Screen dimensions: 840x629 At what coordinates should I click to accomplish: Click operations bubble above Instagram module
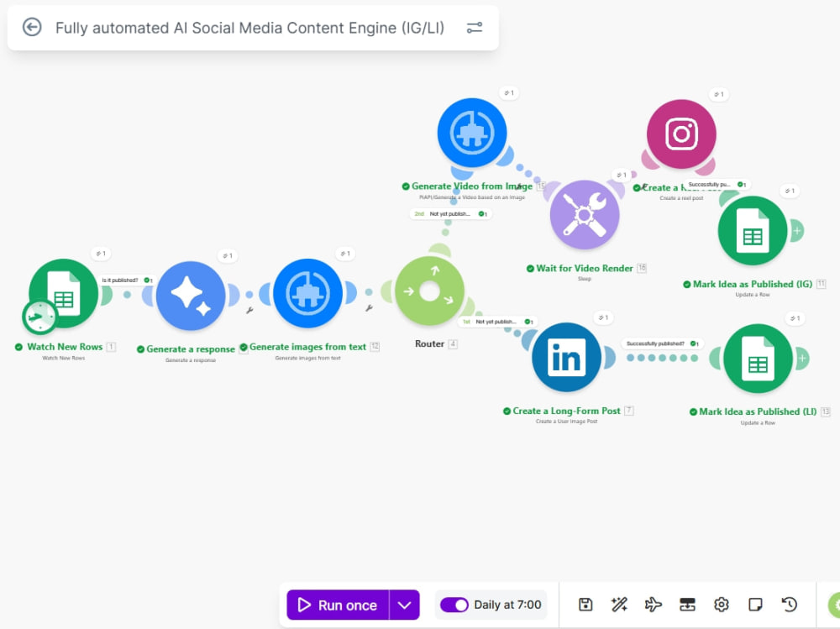(x=718, y=94)
